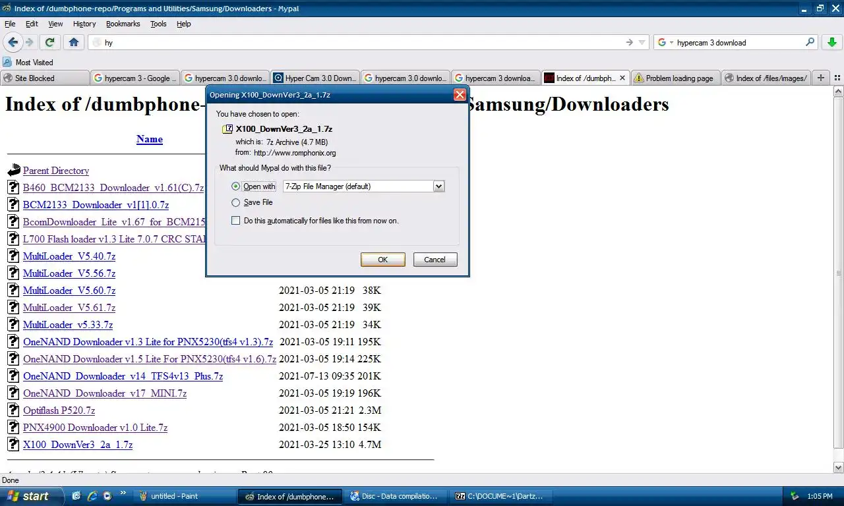This screenshot has height=506, width=844.
Task: Select the Open with radio button
Action: (x=236, y=186)
